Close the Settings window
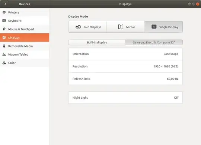The width and height of the screenshot is (201, 145). point(198,4)
